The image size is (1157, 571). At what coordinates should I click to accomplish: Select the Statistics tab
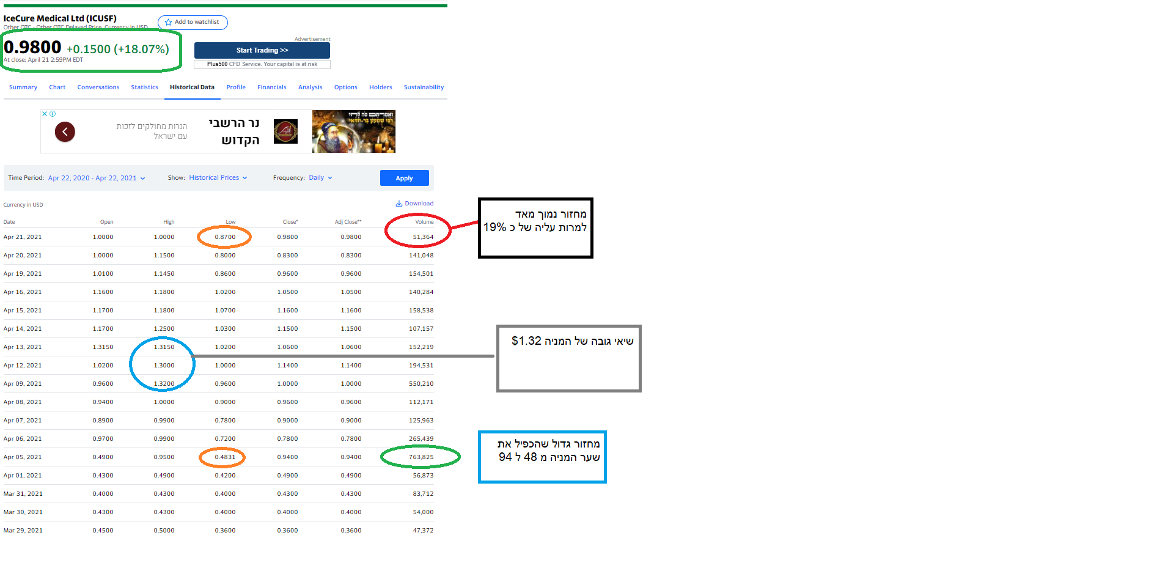(144, 87)
